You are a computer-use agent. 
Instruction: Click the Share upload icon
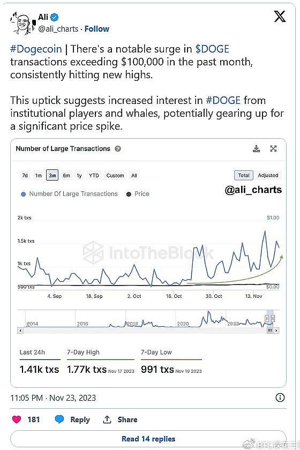(107, 419)
